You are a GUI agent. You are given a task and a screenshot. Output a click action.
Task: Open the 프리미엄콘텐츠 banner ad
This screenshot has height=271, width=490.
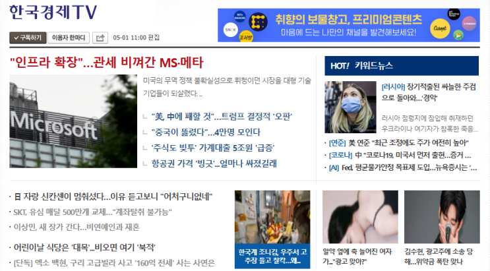point(349,25)
